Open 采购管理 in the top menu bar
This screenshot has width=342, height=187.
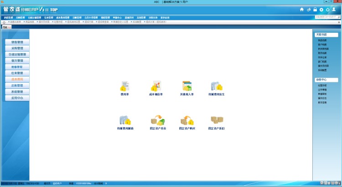pyautogui.click(x=20, y=17)
